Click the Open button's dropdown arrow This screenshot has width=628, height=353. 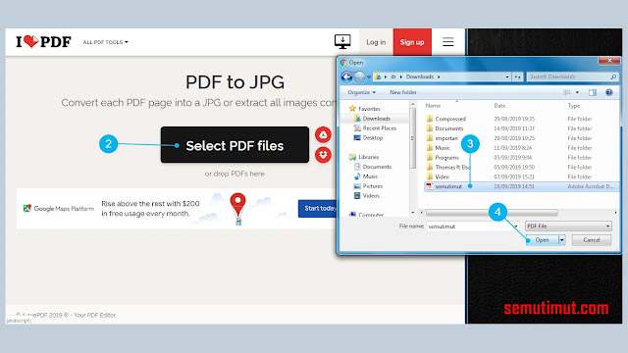coord(562,240)
